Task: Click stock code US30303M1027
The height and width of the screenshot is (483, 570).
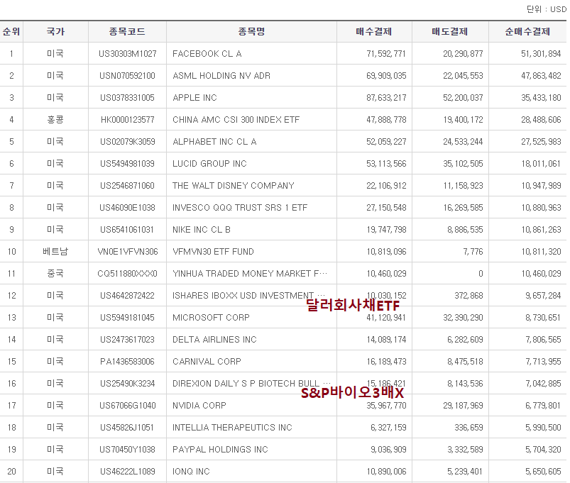Action: coord(128,54)
